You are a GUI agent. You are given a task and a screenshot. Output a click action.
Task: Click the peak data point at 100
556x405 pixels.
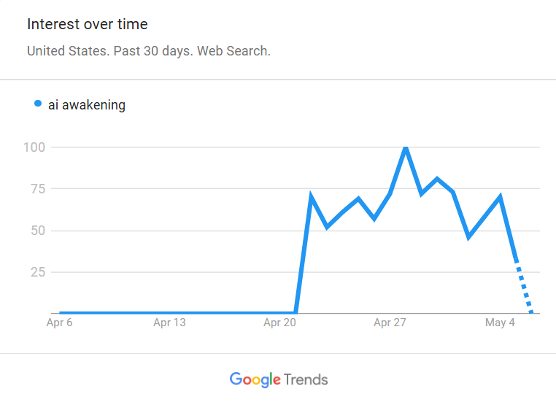tap(406, 148)
